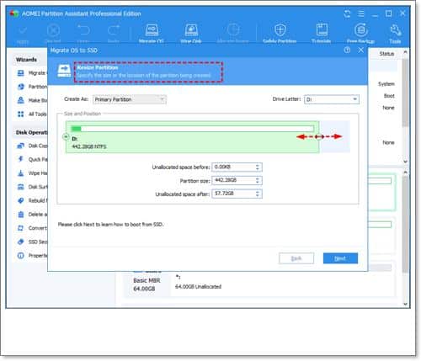421x361 pixels.
Task: Click the green D: partition block
Action: (192, 137)
